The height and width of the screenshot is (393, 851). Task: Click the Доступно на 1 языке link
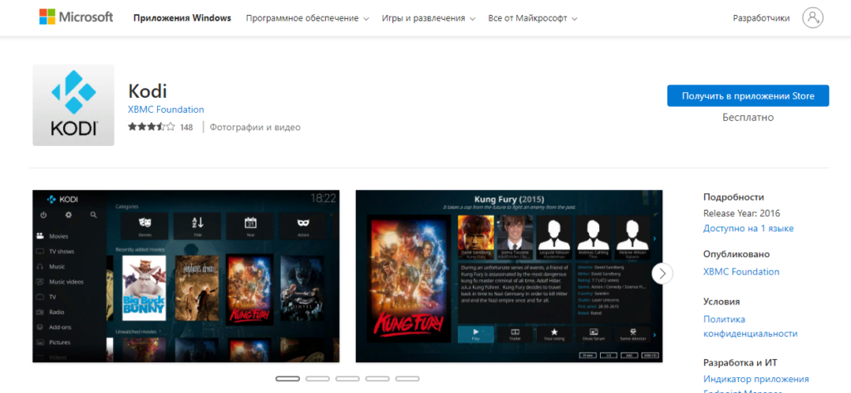click(x=748, y=228)
